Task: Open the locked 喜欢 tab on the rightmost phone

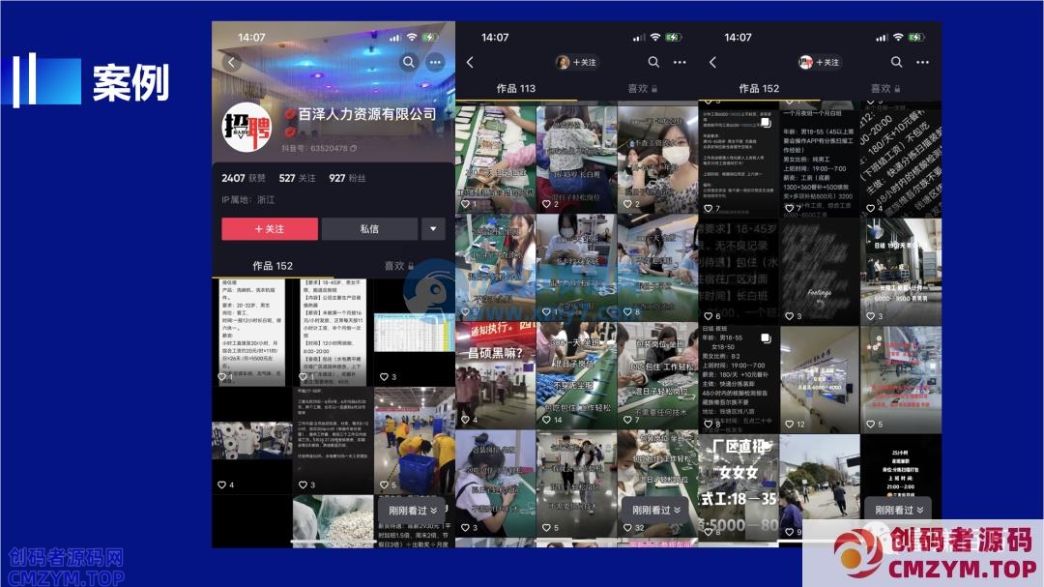Action: click(884, 88)
